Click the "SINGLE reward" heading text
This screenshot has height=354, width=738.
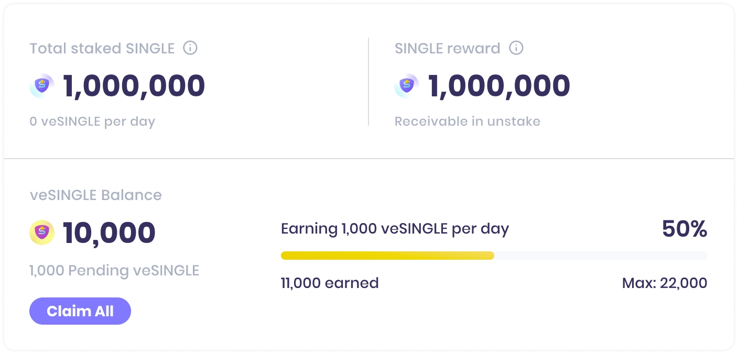coord(447,49)
